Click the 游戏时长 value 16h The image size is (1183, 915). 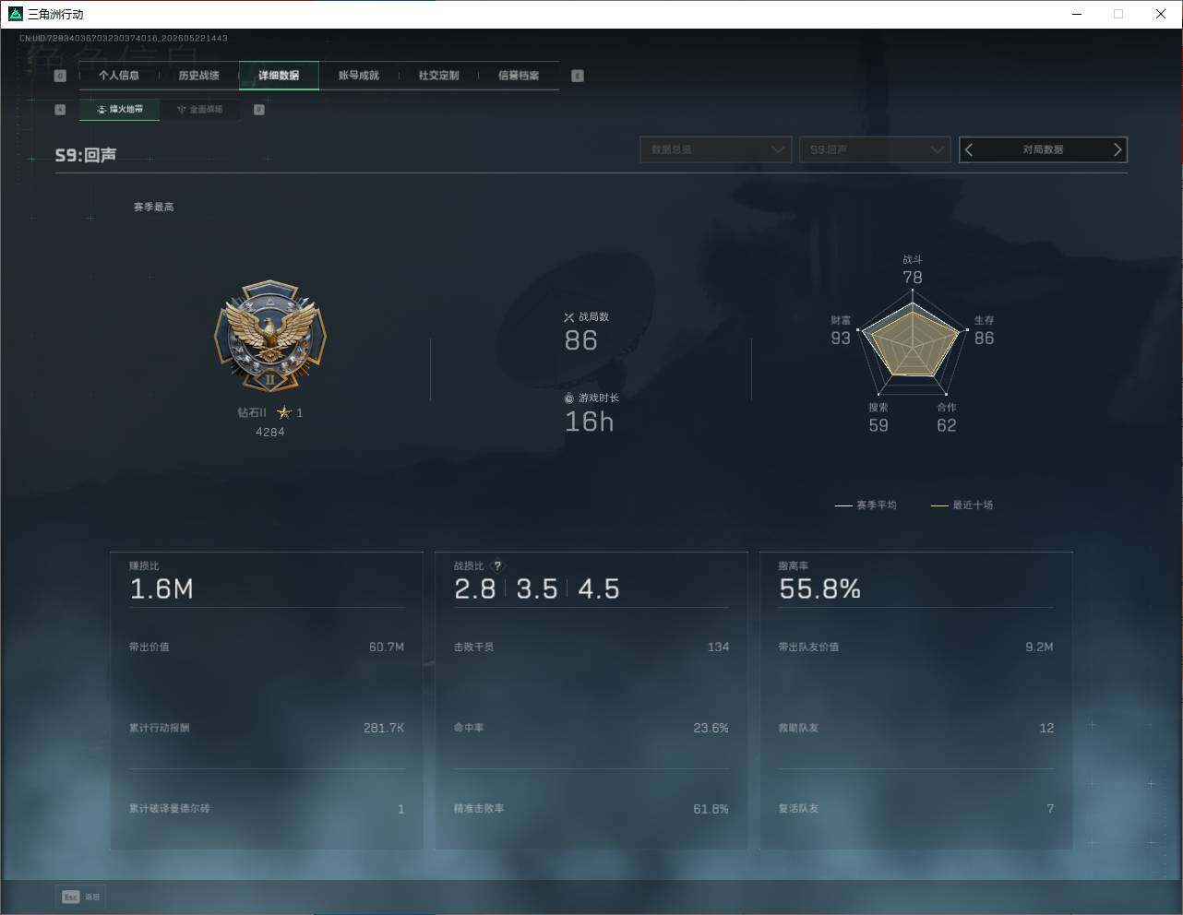590,422
